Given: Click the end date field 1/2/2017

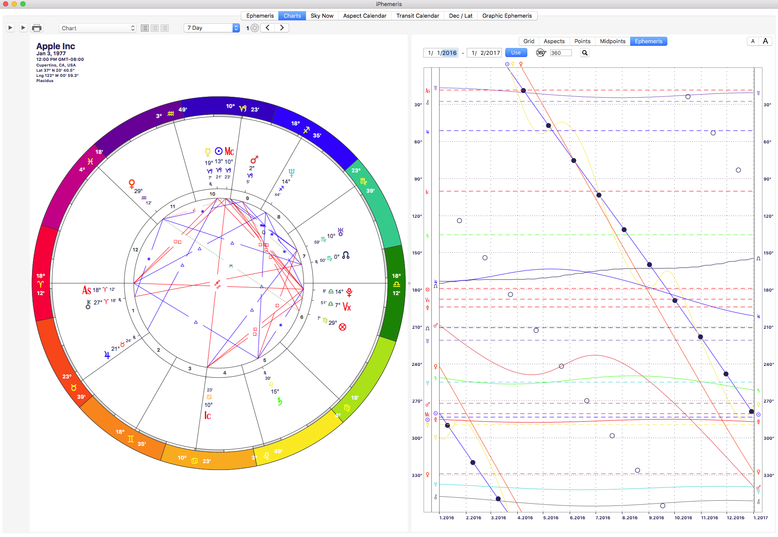Looking at the screenshot, I should (484, 53).
